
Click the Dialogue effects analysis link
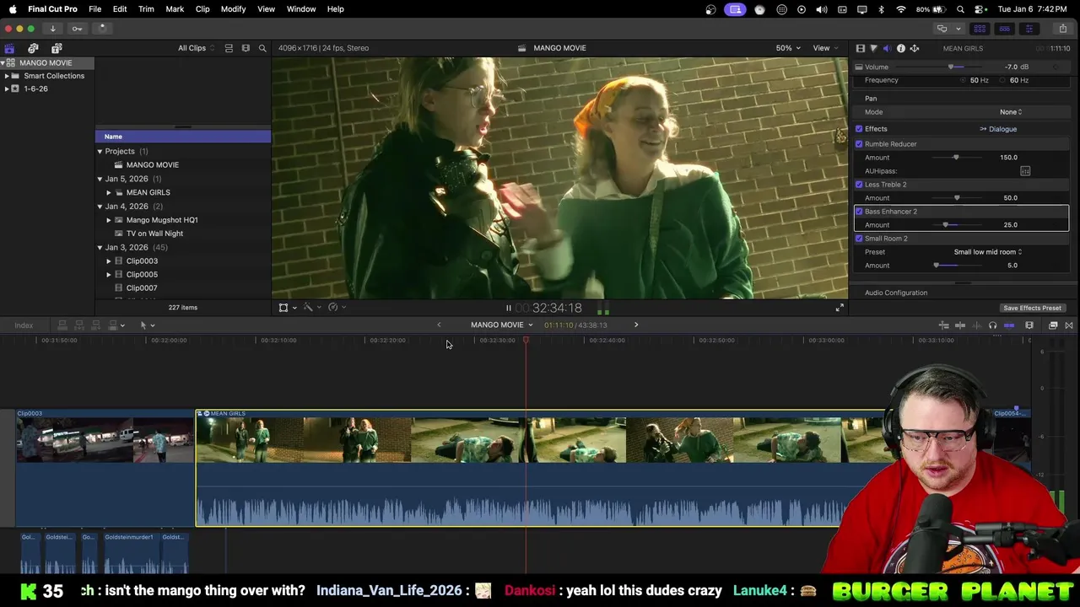pyautogui.click(x=1002, y=129)
